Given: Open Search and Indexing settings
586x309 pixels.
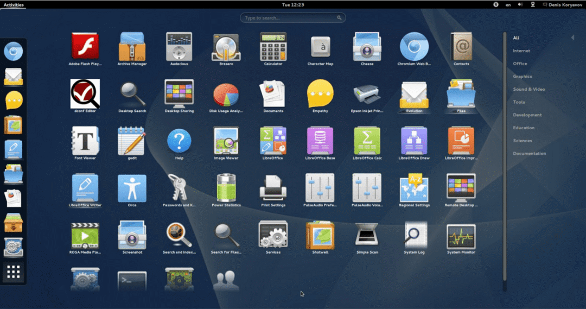Looking at the screenshot, I should click(179, 237).
